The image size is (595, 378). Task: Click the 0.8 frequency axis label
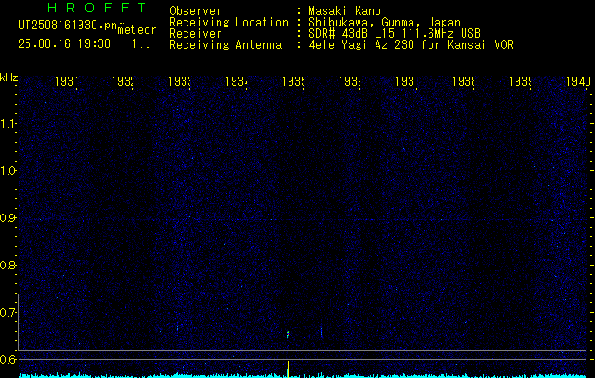8,265
